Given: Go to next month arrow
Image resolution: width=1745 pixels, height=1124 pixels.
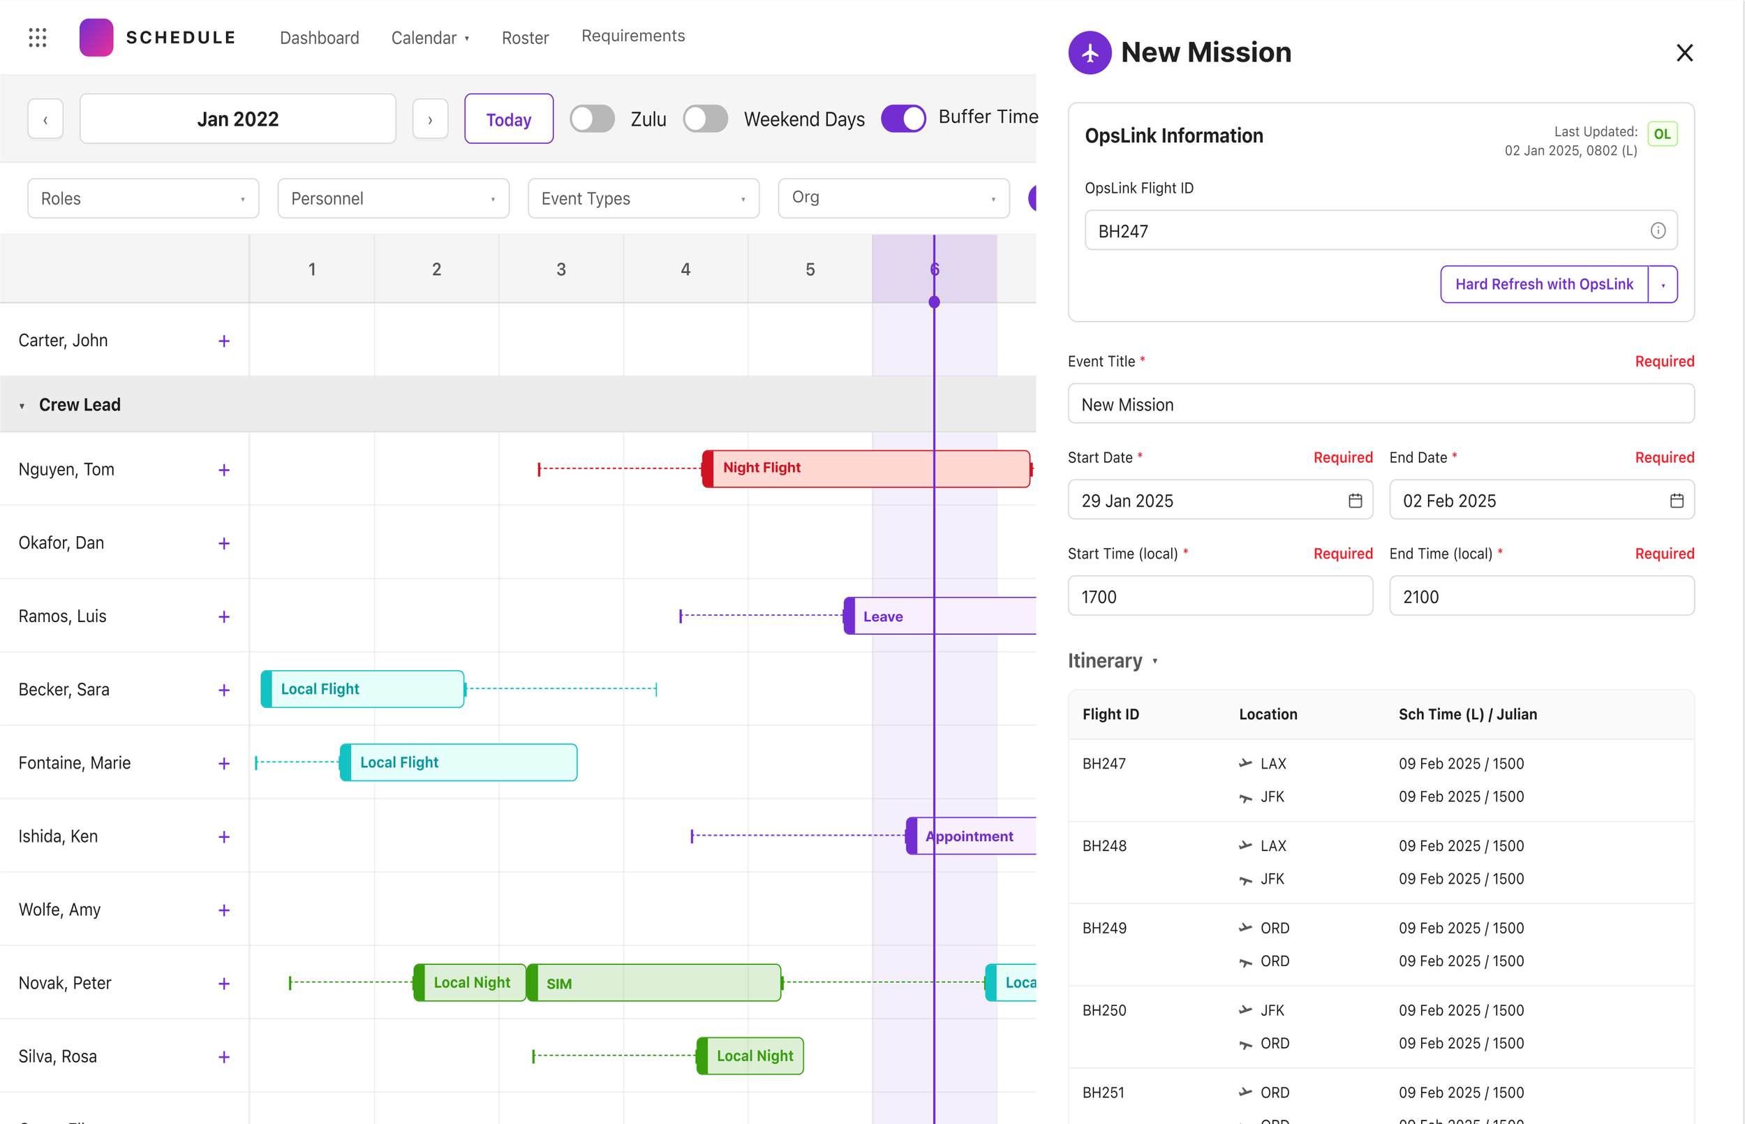Looking at the screenshot, I should 431,119.
